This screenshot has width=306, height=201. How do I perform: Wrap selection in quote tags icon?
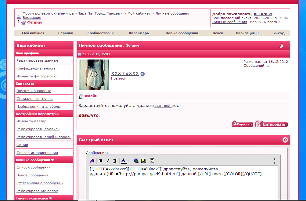tap(152, 161)
